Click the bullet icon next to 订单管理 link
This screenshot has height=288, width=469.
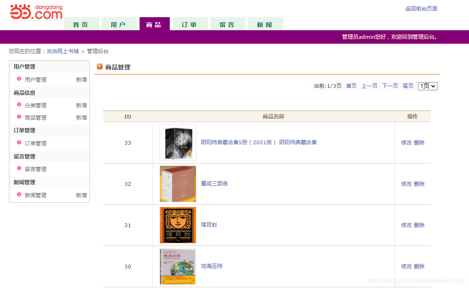point(19,143)
